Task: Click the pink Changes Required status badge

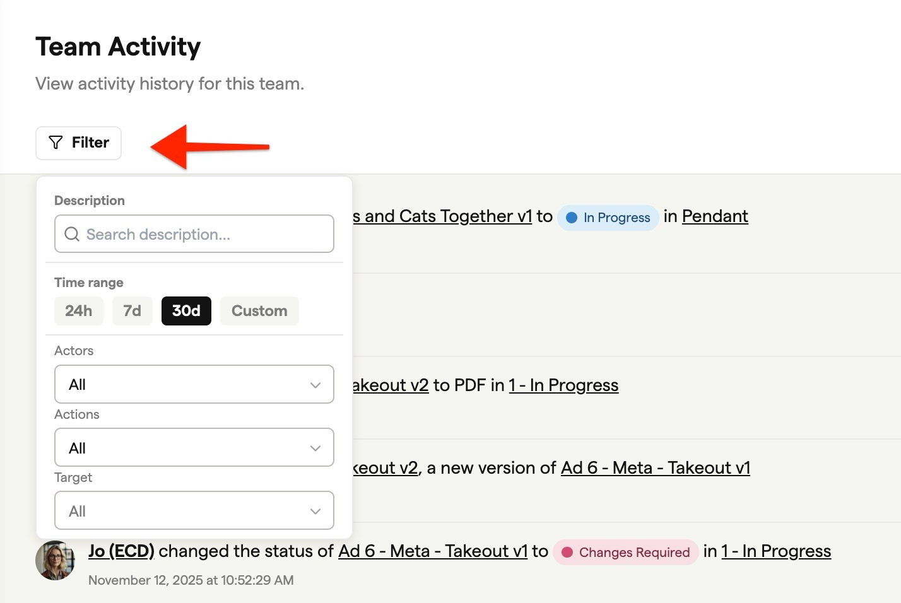Action: pos(625,552)
